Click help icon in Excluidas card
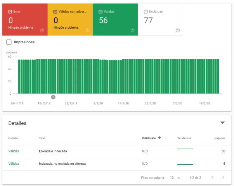The height and width of the screenshot is (186, 234). tap(178, 30)
